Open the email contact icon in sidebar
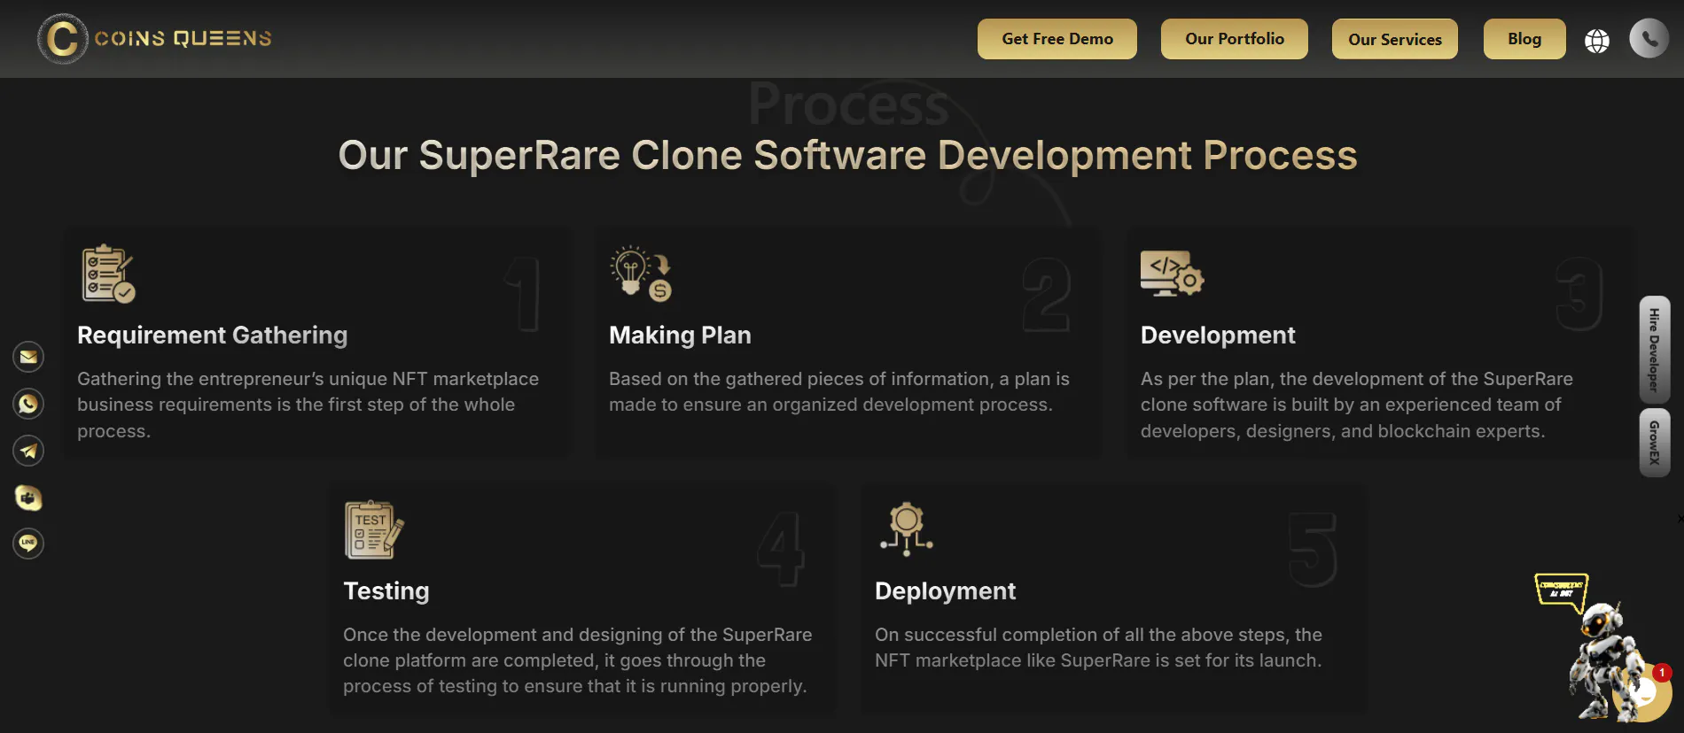Image resolution: width=1684 pixels, height=733 pixels. (28, 357)
